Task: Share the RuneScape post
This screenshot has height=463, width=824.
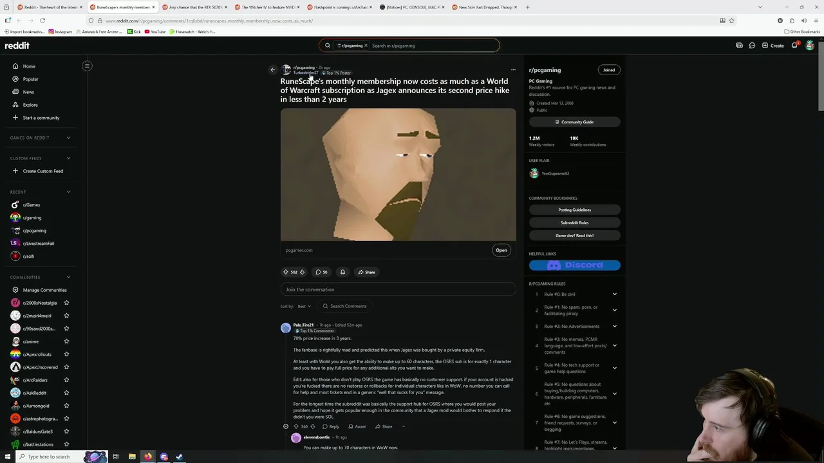Action: click(x=366, y=272)
